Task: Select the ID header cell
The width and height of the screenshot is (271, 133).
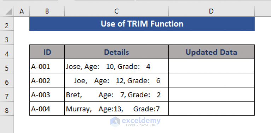Action: 47,52
